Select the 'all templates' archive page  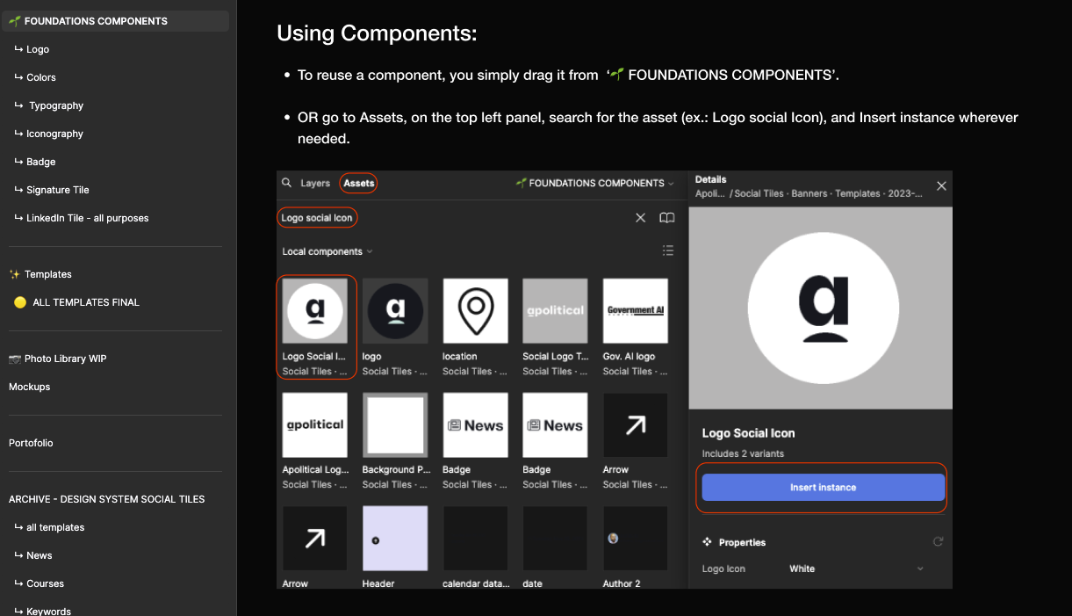[x=55, y=527]
